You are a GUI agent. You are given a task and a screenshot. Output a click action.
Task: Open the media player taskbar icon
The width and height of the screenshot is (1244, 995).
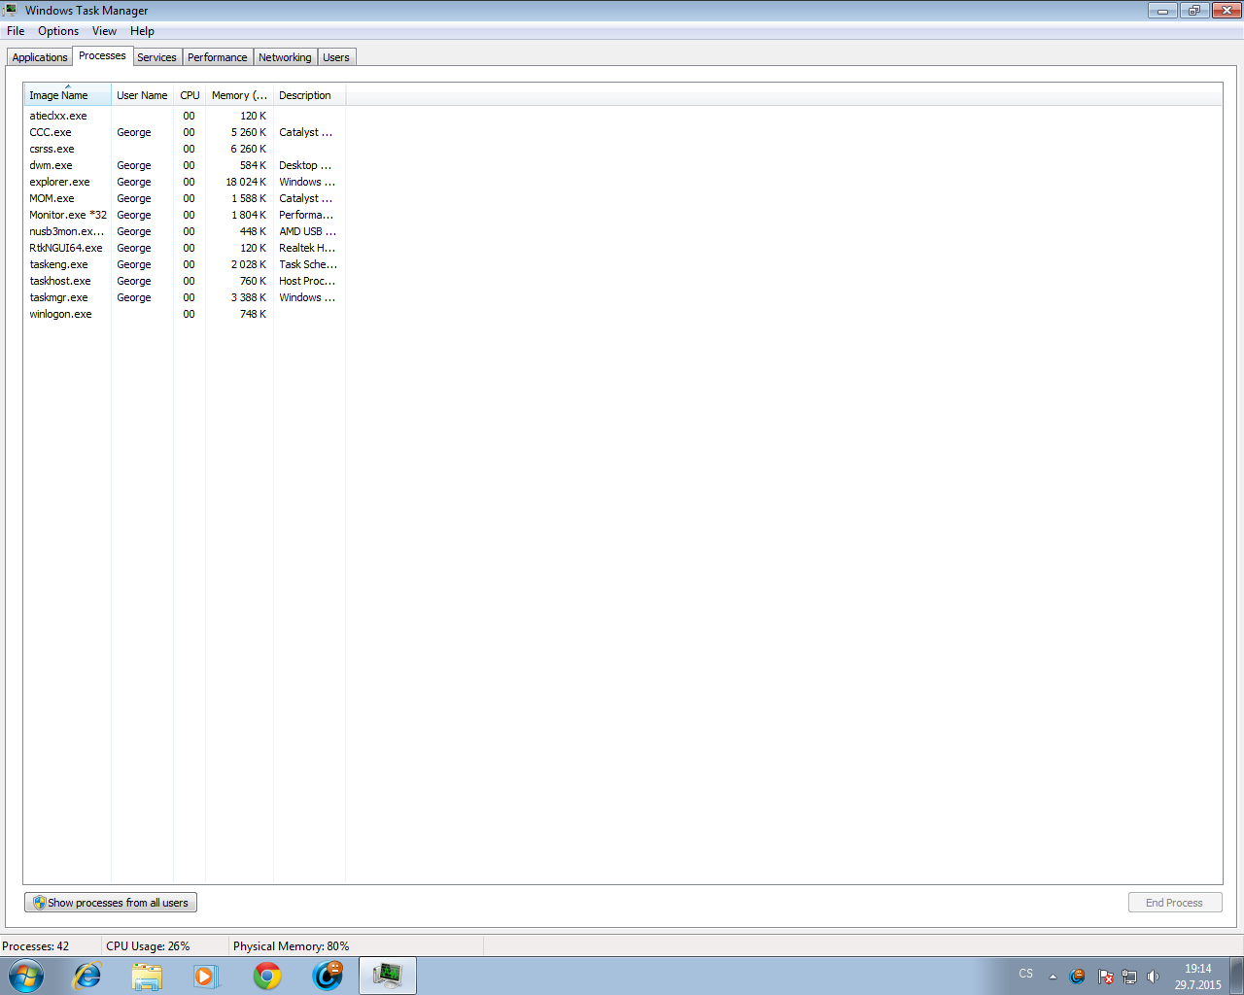tap(206, 977)
